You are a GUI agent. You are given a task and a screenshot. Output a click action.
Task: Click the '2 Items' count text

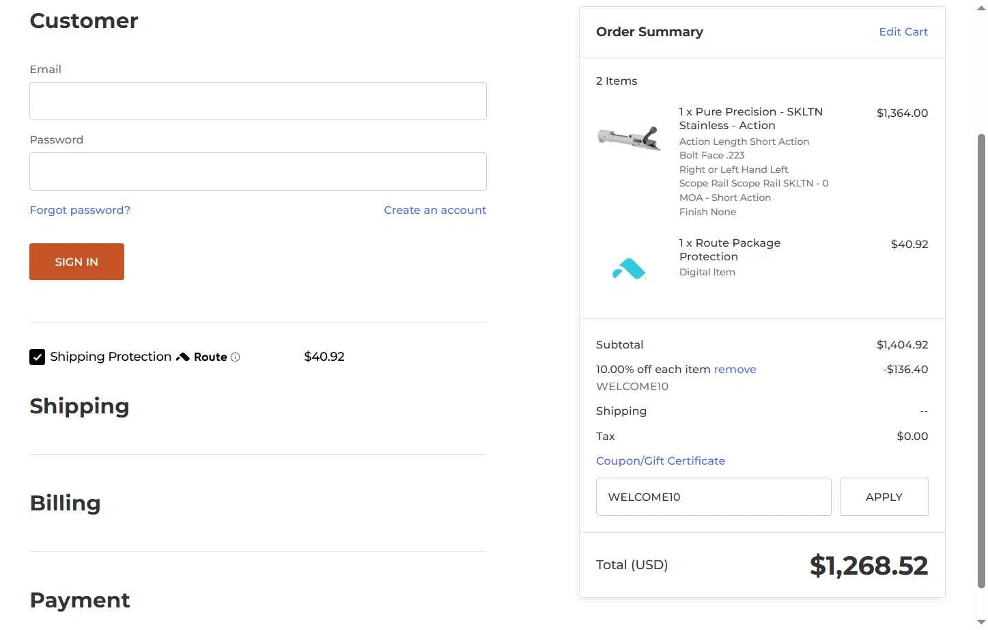point(617,81)
